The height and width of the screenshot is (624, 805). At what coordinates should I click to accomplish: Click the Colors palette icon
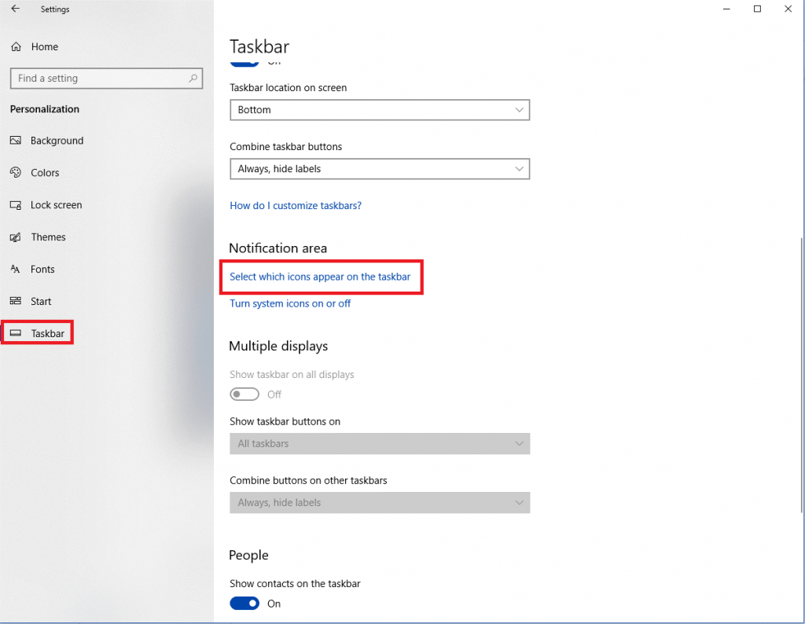[x=16, y=172]
